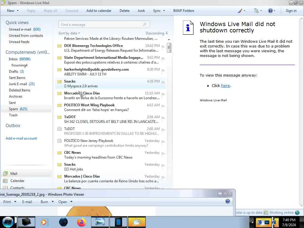Open the Junk E-mail folder
The width and height of the screenshot is (304, 228).
point(21,84)
